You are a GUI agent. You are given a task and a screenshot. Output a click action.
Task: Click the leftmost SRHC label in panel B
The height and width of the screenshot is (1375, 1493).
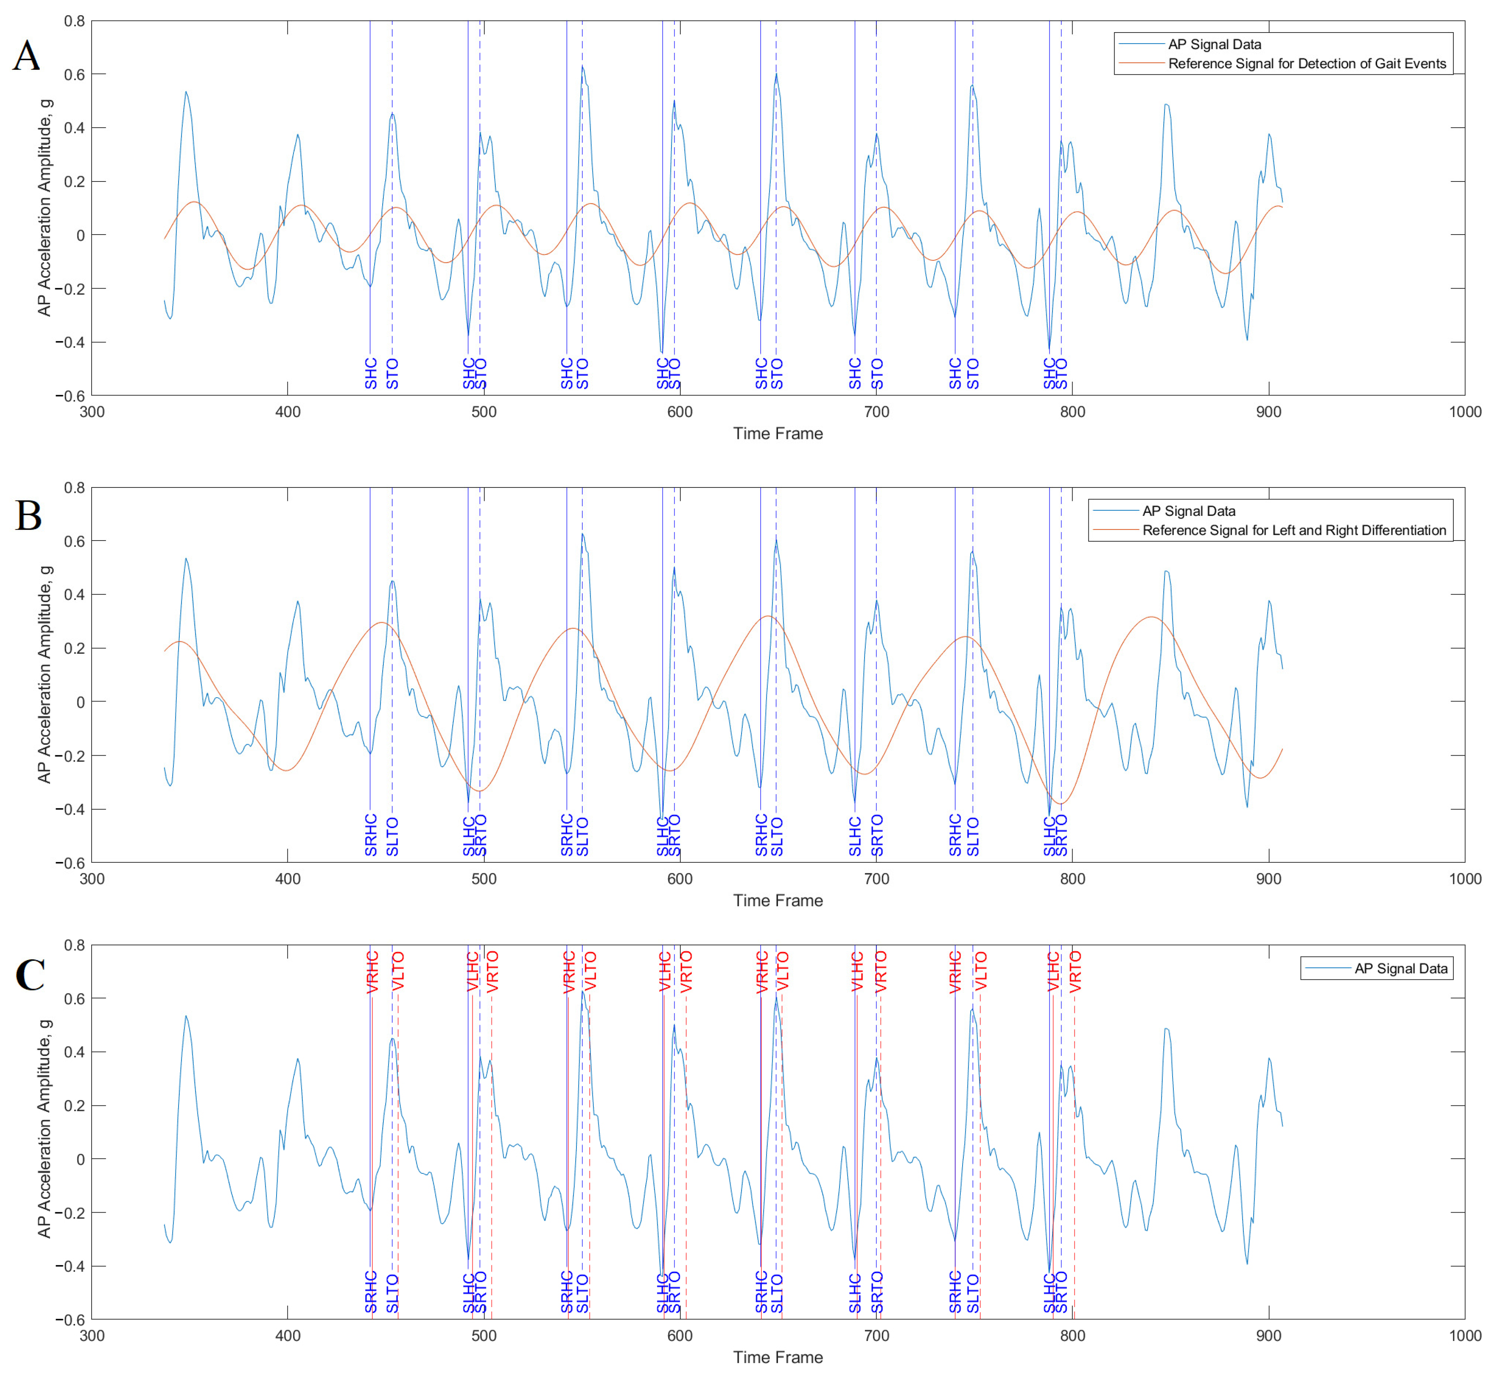coord(371,835)
